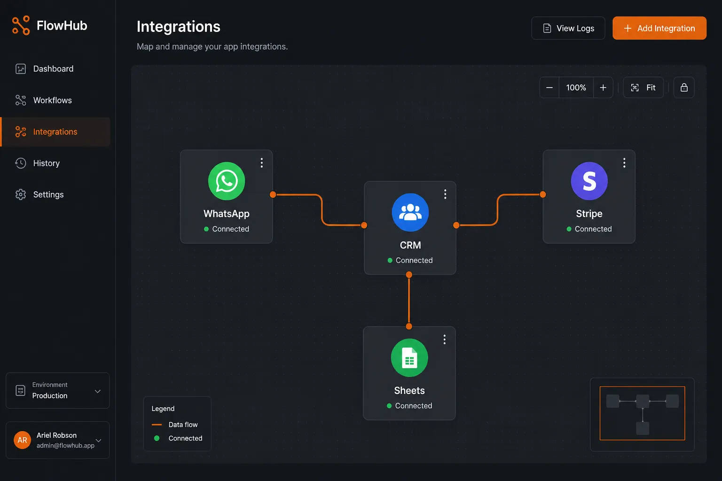The width and height of the screenshot is (722, 481).
Task: Click the Environment selector icon
Action: [x=20, y=391]
